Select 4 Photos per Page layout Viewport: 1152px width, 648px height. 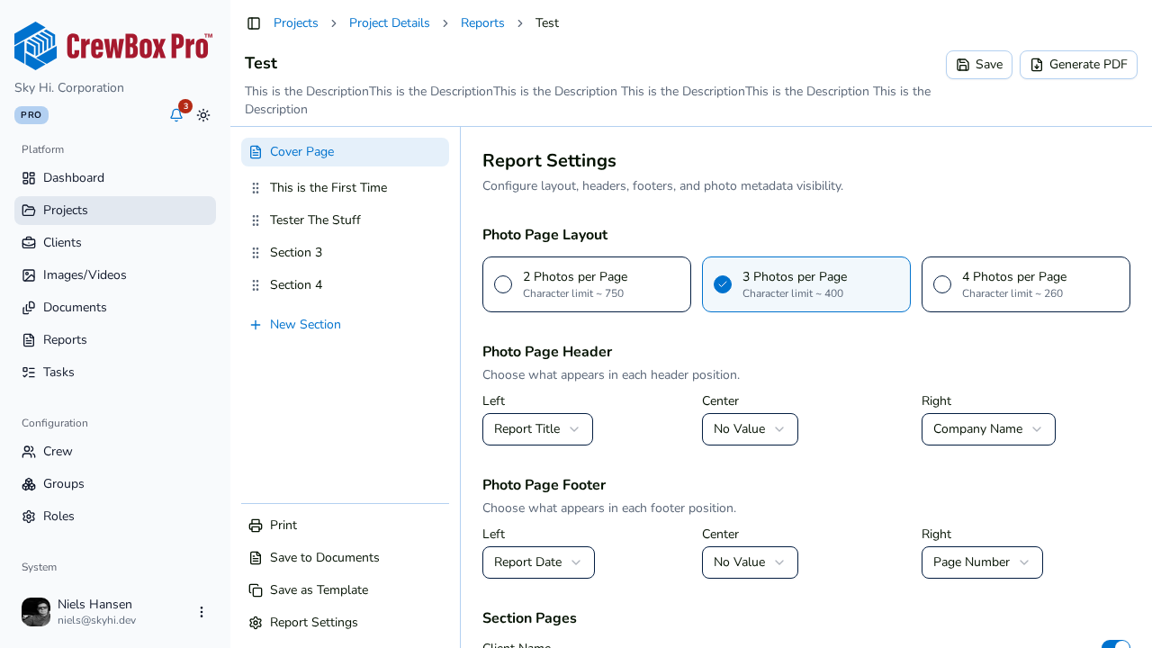(x=1026, y=284)
